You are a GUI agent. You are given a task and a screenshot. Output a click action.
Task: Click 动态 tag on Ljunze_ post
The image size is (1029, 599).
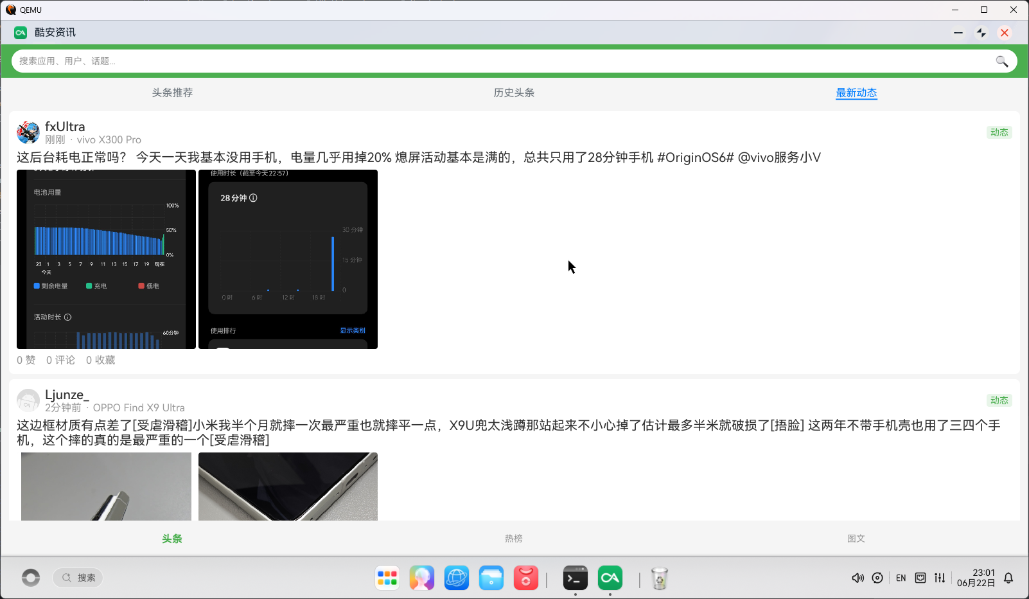(x=999, y=400)
